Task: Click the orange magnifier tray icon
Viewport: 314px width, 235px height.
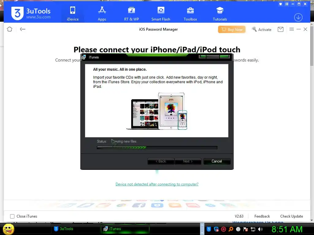Action: [231, 229]
